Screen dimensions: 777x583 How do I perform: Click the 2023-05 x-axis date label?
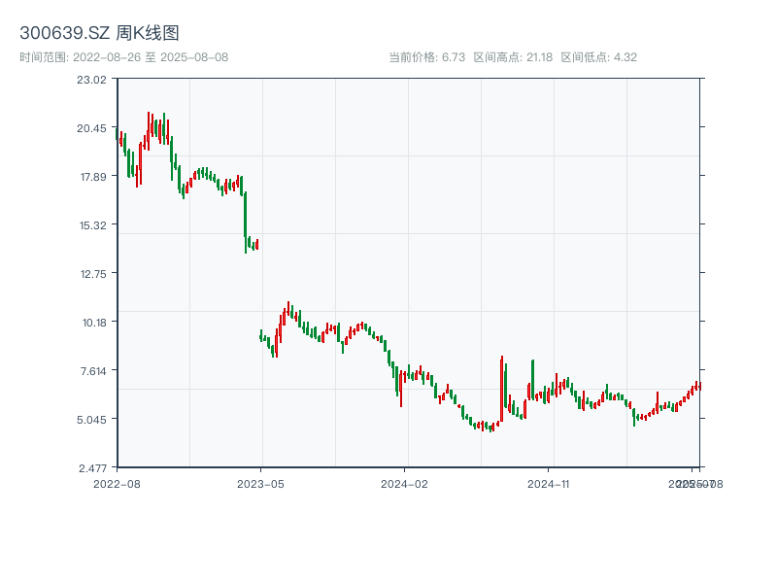(x=260, y=483)
